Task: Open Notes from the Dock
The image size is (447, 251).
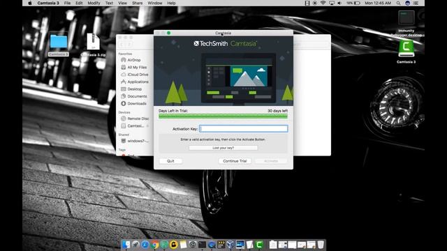Action: (183, 245)
